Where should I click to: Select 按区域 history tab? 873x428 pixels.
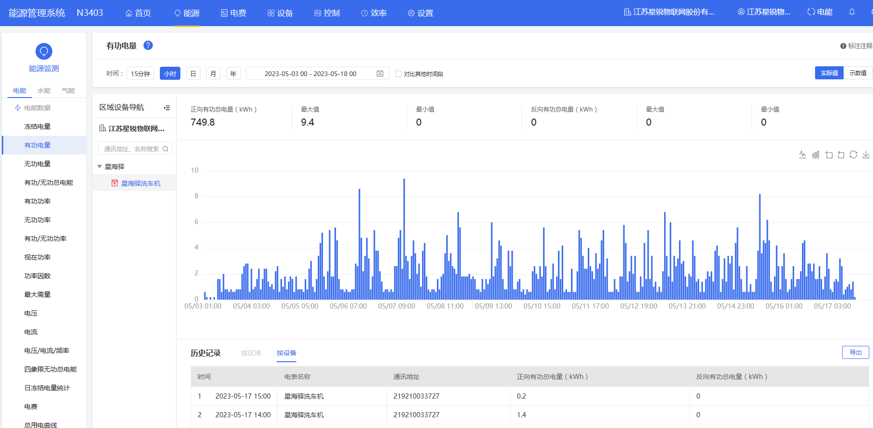[251, 353]
